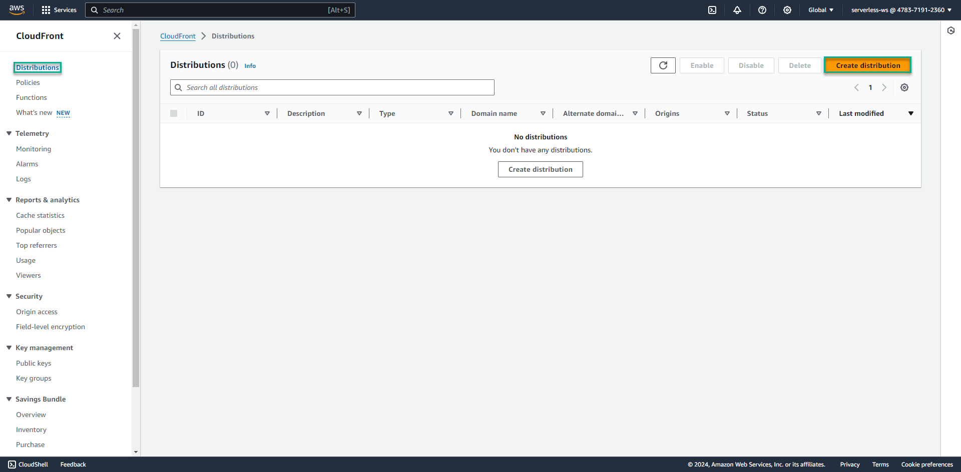Open the Global region dropdown
Image resolution: width=961 pixels, height=472 pixels.
821,10
